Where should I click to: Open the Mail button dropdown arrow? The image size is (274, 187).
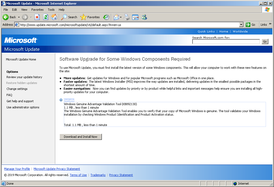[121, 17]
